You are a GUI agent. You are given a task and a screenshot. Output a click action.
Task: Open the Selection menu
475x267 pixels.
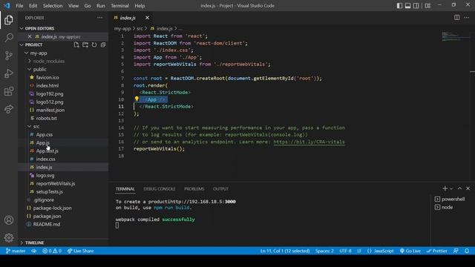pos(53,6)
